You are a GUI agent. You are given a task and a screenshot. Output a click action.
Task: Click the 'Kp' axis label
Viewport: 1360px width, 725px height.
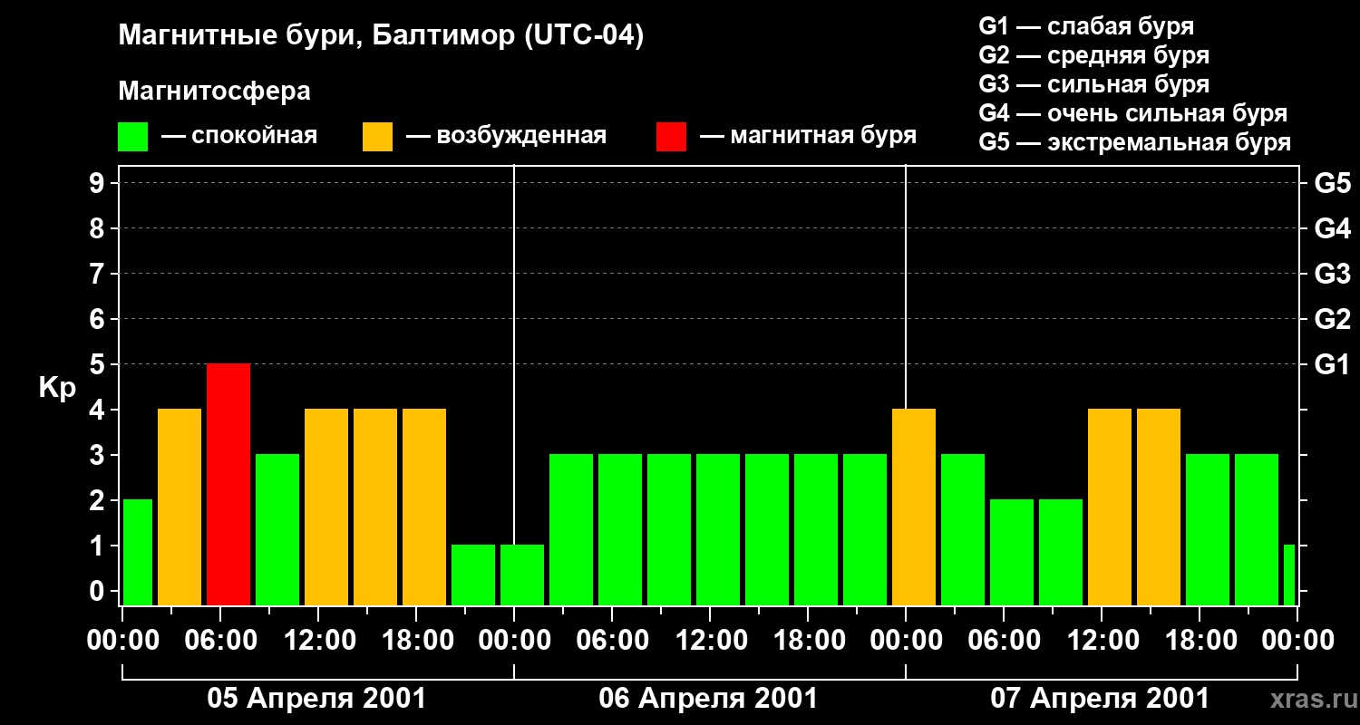coord(57,388)
